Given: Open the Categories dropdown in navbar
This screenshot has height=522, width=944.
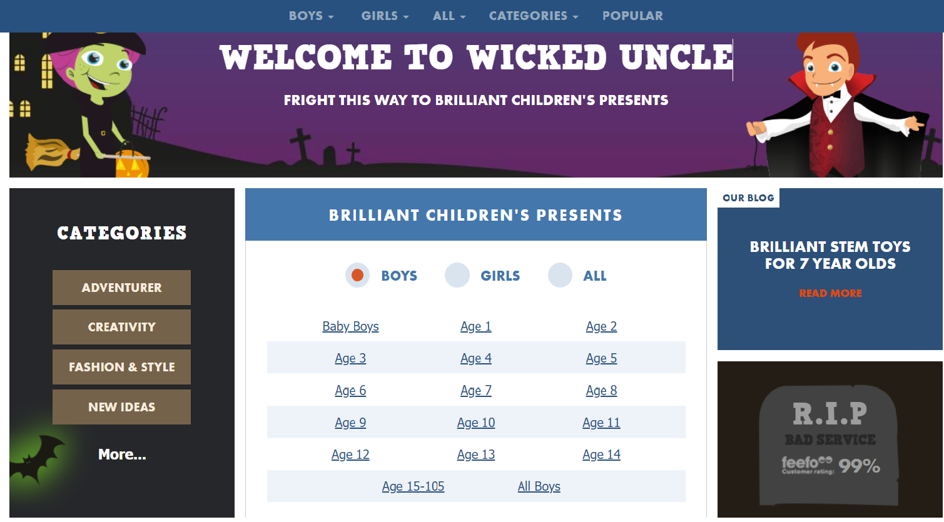Looking at the screenshot, I should click(x=533, y=16).
